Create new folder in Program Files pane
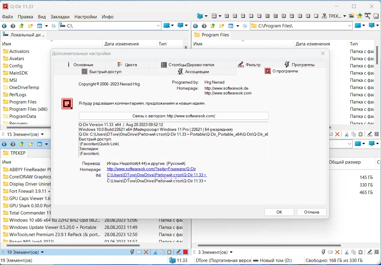 (x=222, y=26)
